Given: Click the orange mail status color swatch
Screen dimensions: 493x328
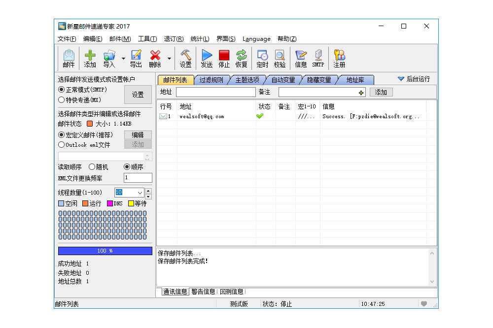Looking at the screenshot, I should [x=90, y=124].
